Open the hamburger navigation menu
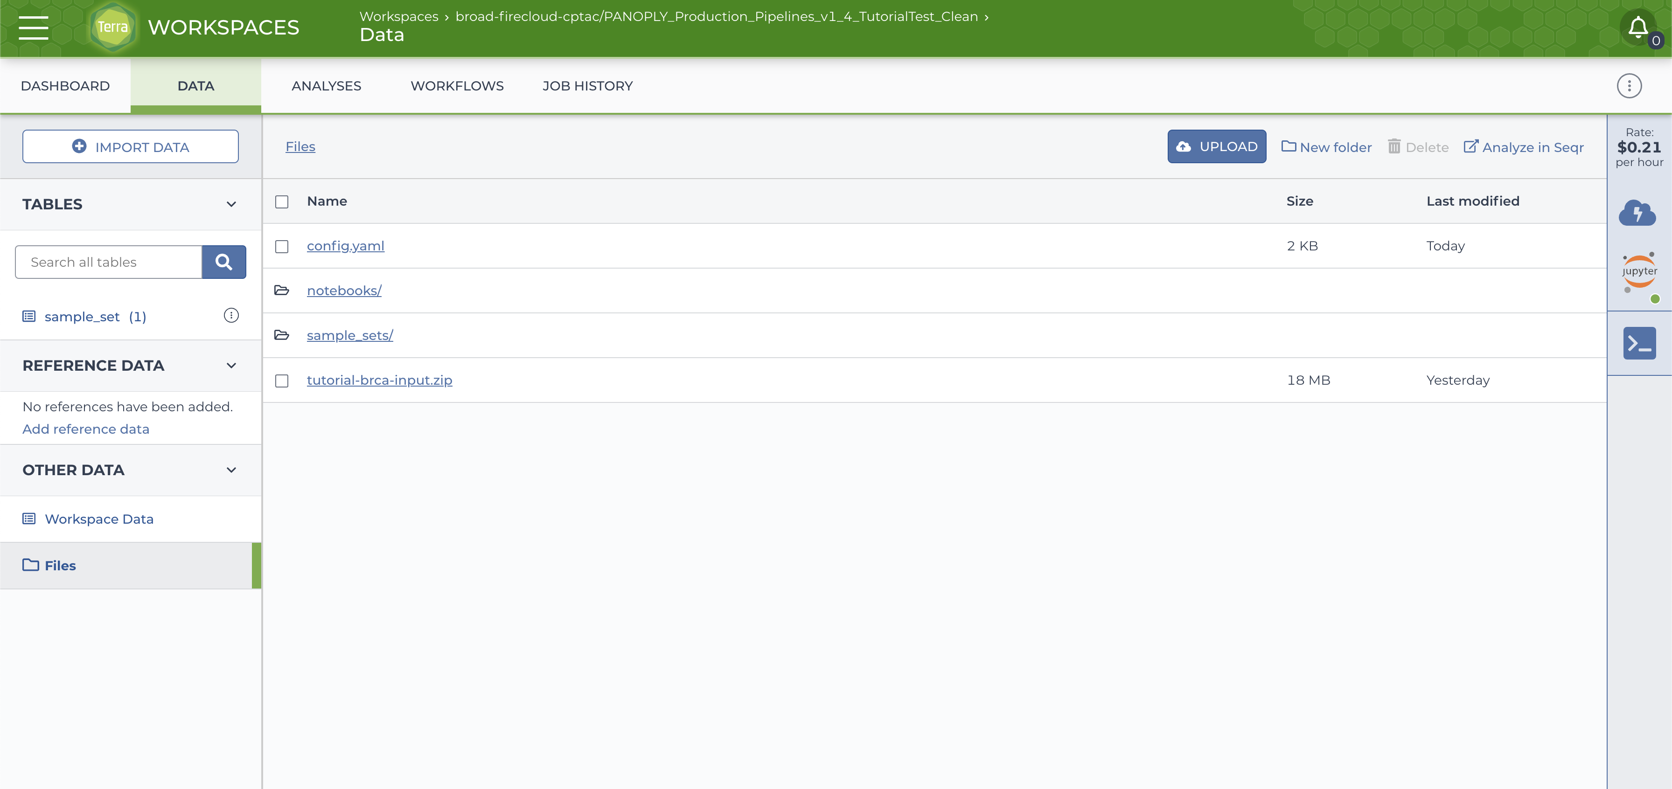 (33, 27)
